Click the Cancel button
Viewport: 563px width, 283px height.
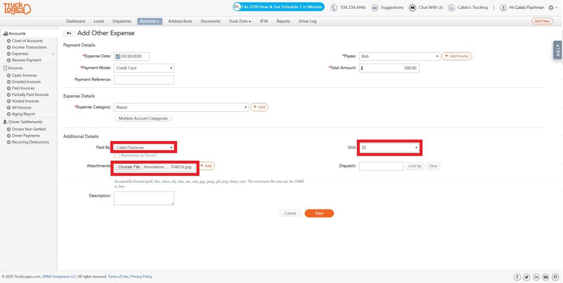tap(290, 213)
